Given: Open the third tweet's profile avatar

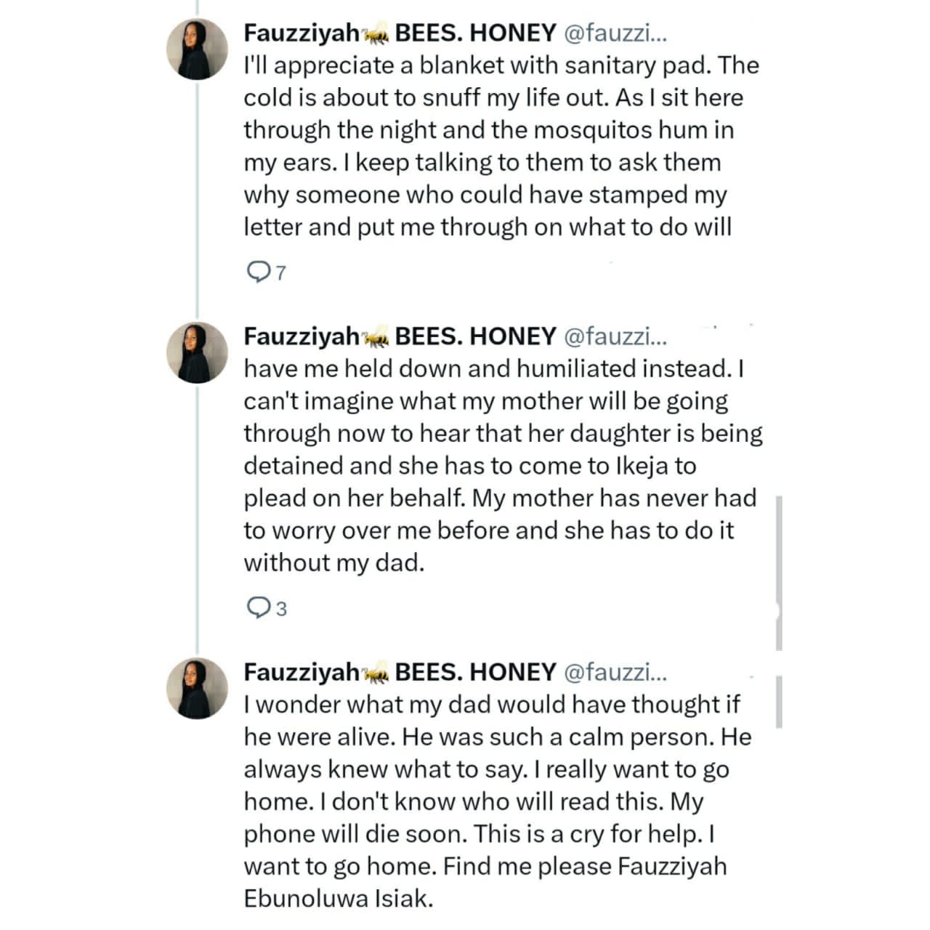Looking at the screenshot, I should (x=198, y=688).
